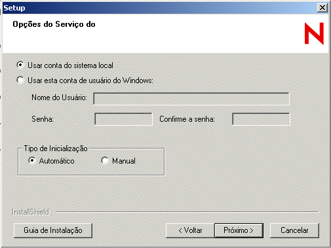This screenshot has height=248, width=331.
Task: Click the 'Tipo de Inicialização' group label
Action: tap(56, 149)
